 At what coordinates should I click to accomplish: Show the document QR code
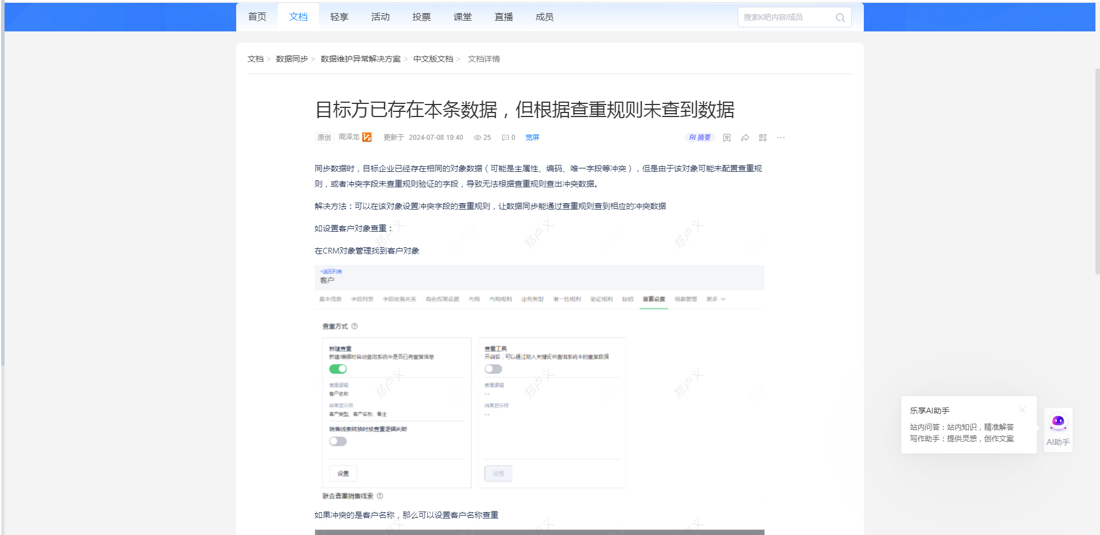pyautogui.click(x=763, y=138)
